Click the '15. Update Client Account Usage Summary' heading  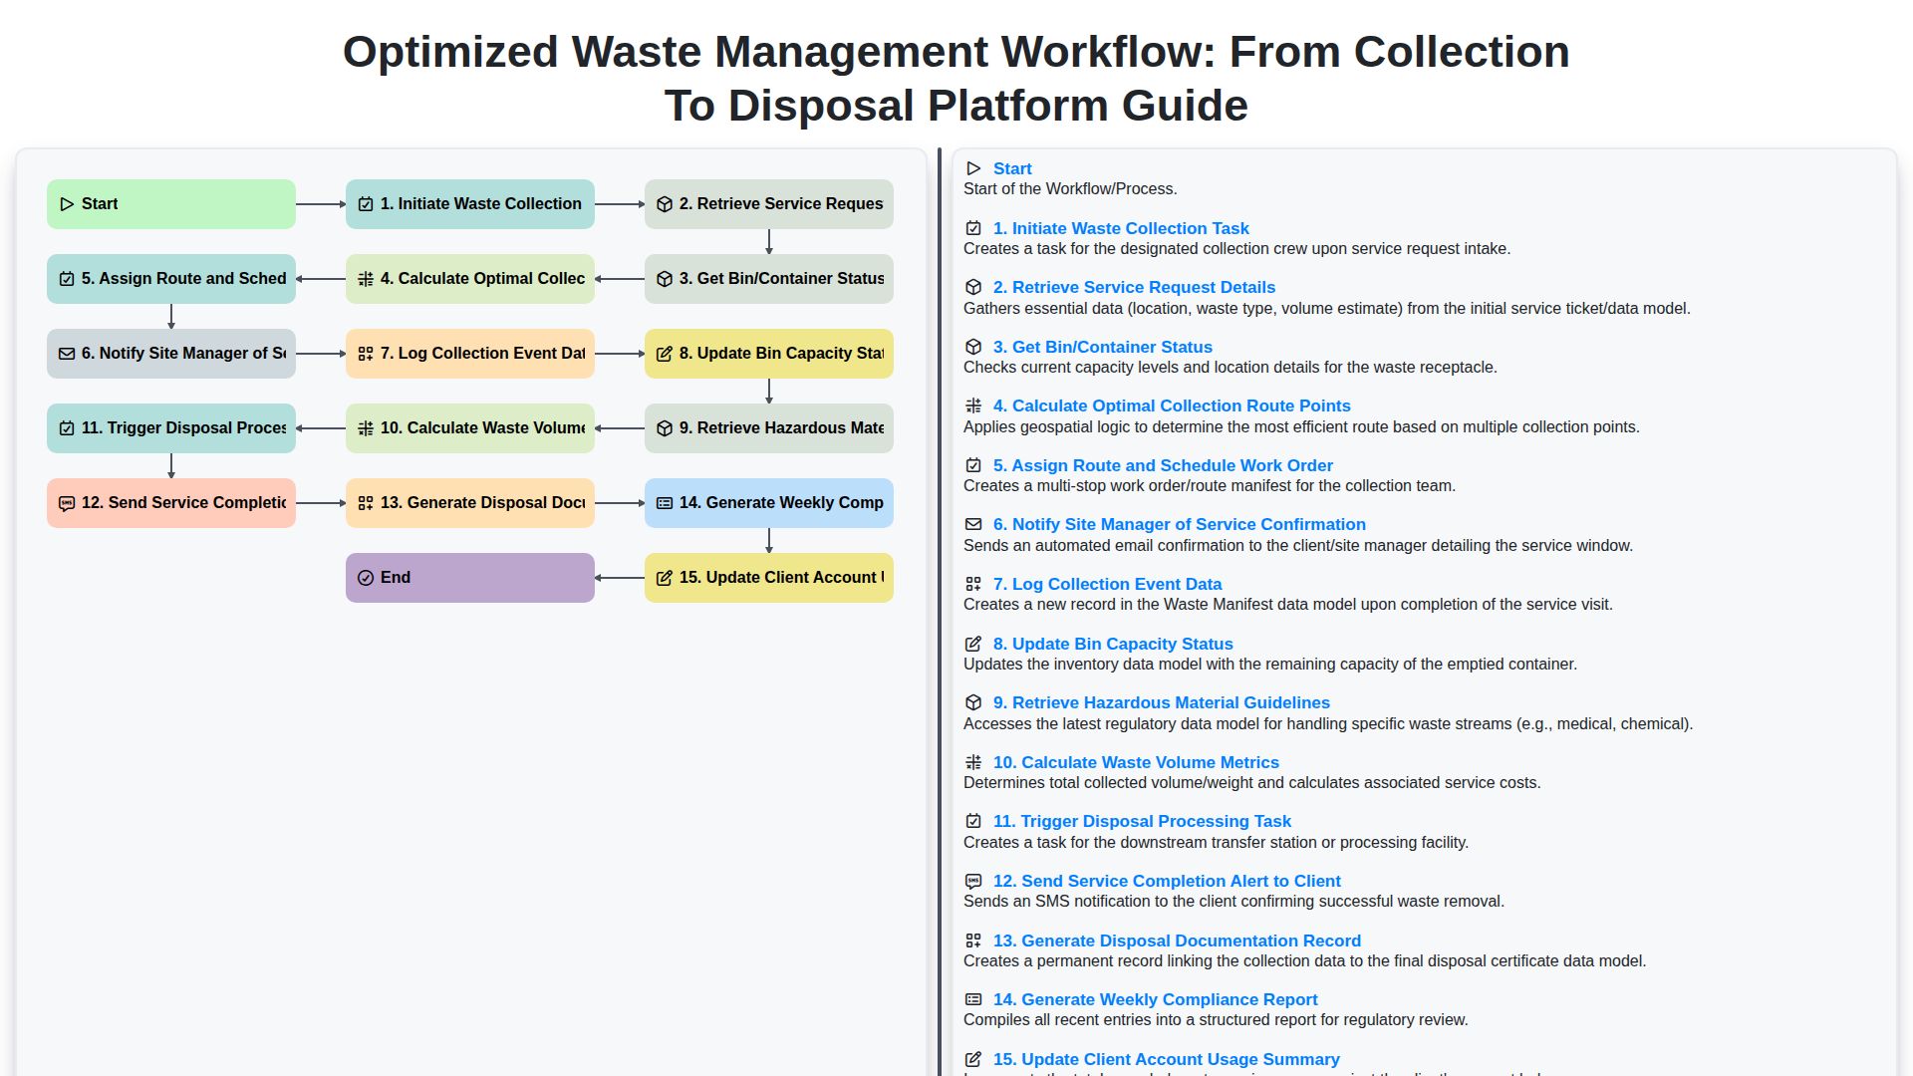click(1166, 1059)
